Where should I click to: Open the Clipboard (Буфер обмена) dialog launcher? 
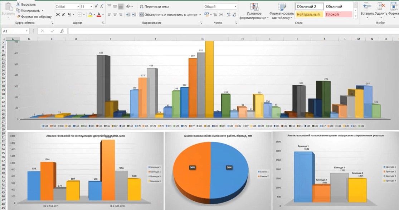point(52,23)
